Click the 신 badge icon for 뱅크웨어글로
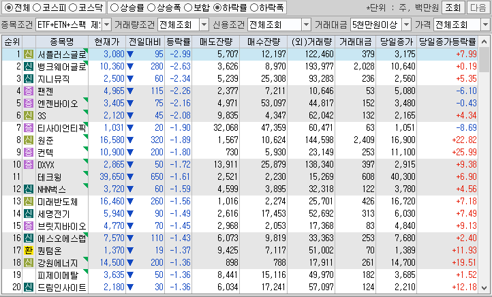The width and height of the screenshot is (492, 297). (29, 67)
